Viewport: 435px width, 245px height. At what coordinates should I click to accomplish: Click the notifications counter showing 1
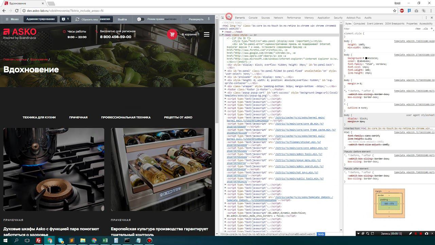65,19
